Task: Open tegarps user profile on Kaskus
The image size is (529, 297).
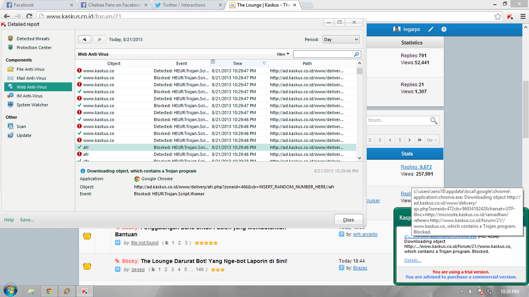Action: 407,29
